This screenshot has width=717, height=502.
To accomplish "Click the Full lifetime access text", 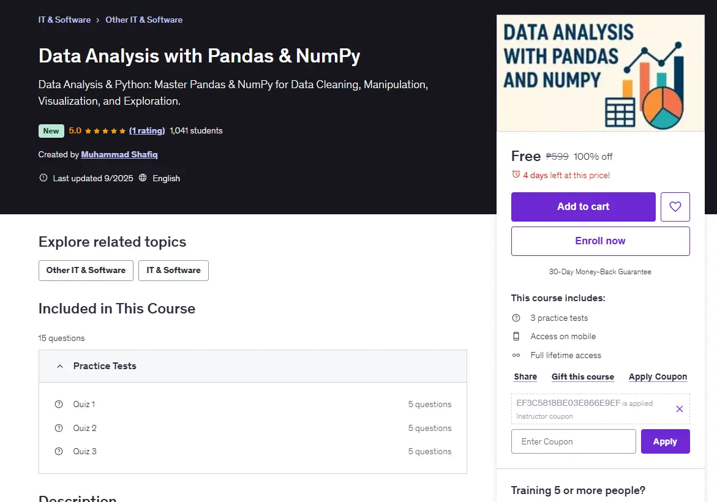I will click(566, 355).
